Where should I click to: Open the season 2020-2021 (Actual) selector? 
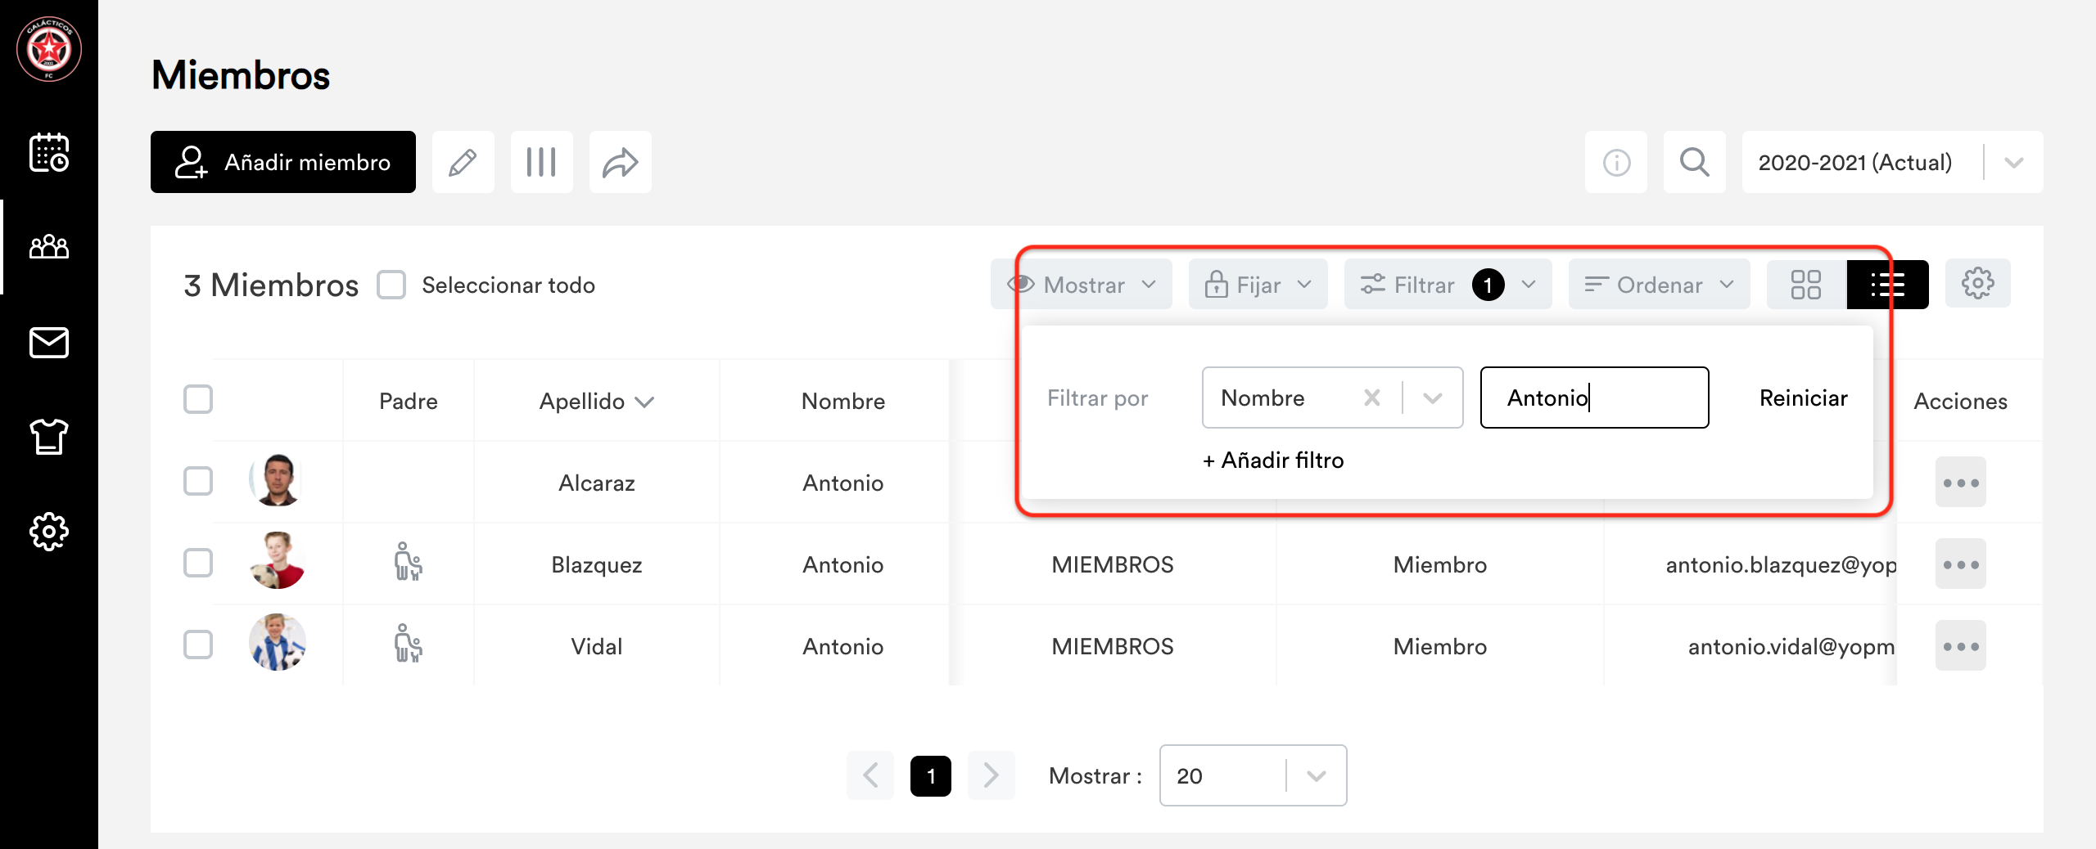pyautogui.click(x=1893, y=162)
